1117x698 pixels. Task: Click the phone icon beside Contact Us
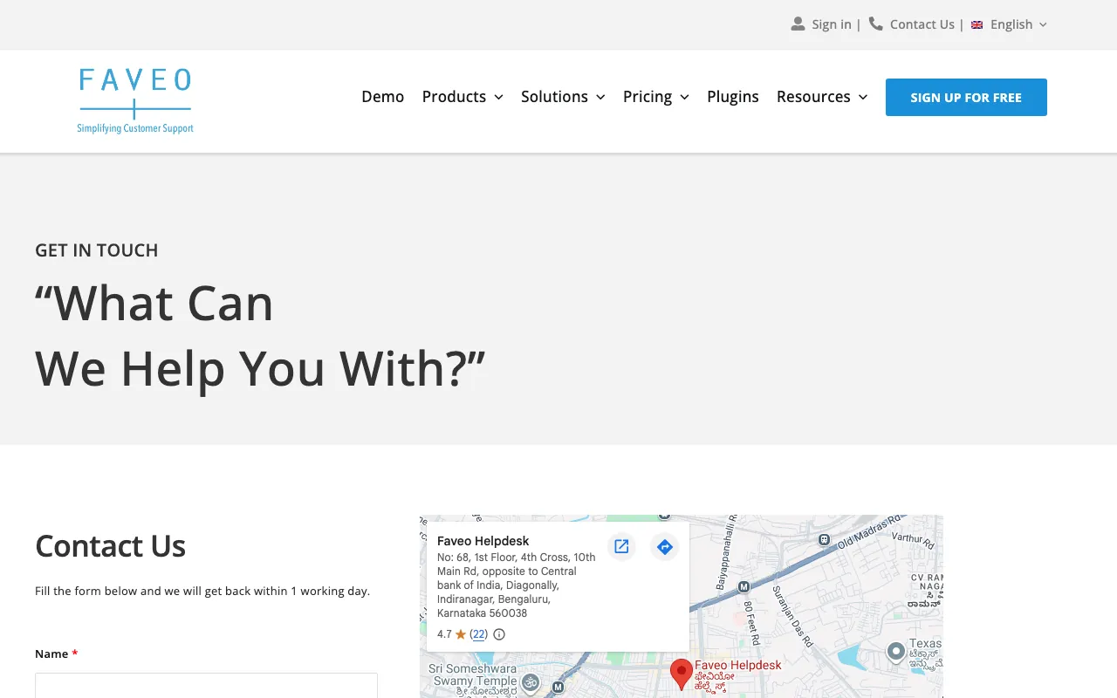[x=876, y=24]
